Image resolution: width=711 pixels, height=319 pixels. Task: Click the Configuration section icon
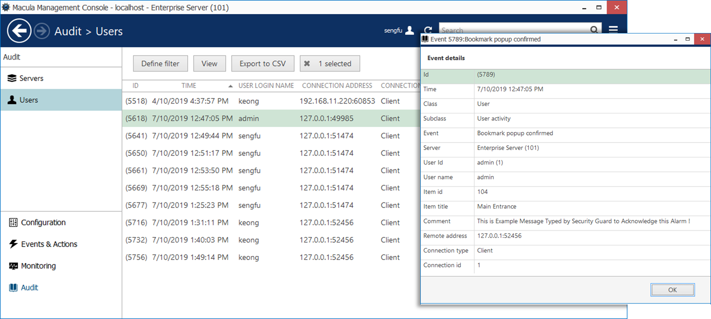click(x=14, y=222)
